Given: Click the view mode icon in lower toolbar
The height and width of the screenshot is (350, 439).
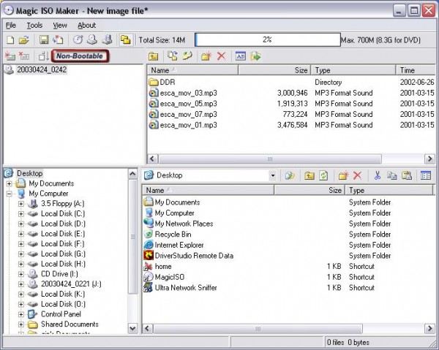Looking at the screenshot, I should pos(426,175).
